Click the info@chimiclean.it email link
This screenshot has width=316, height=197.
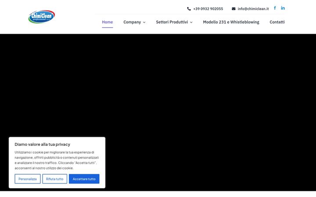[x=253, y=9]
